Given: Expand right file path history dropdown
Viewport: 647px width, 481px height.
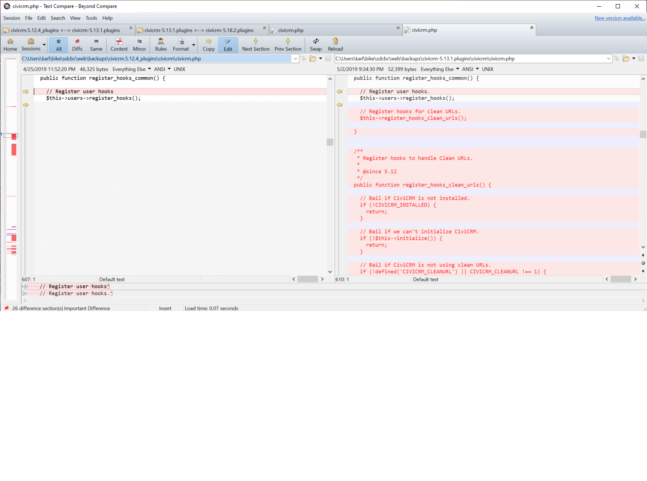Looking at the screenshot, I should click(x=609, y=58).
